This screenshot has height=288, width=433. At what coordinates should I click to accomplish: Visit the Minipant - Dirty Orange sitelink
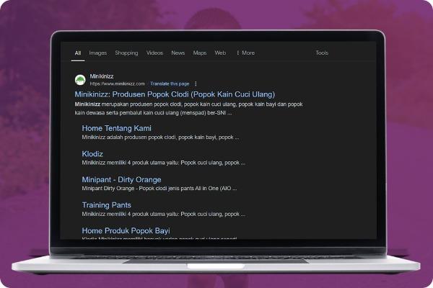point(121,179)
